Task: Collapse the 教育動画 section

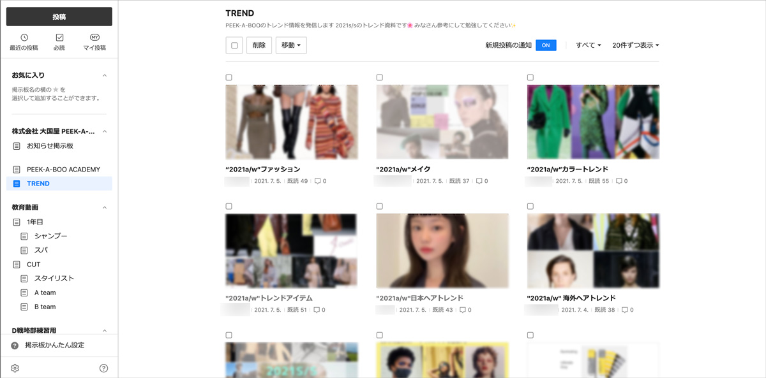Action: [105, 208]
